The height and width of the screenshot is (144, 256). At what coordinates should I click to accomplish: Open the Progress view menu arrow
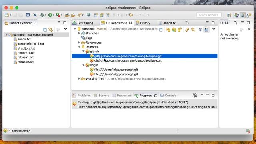[x=202, y=94]
